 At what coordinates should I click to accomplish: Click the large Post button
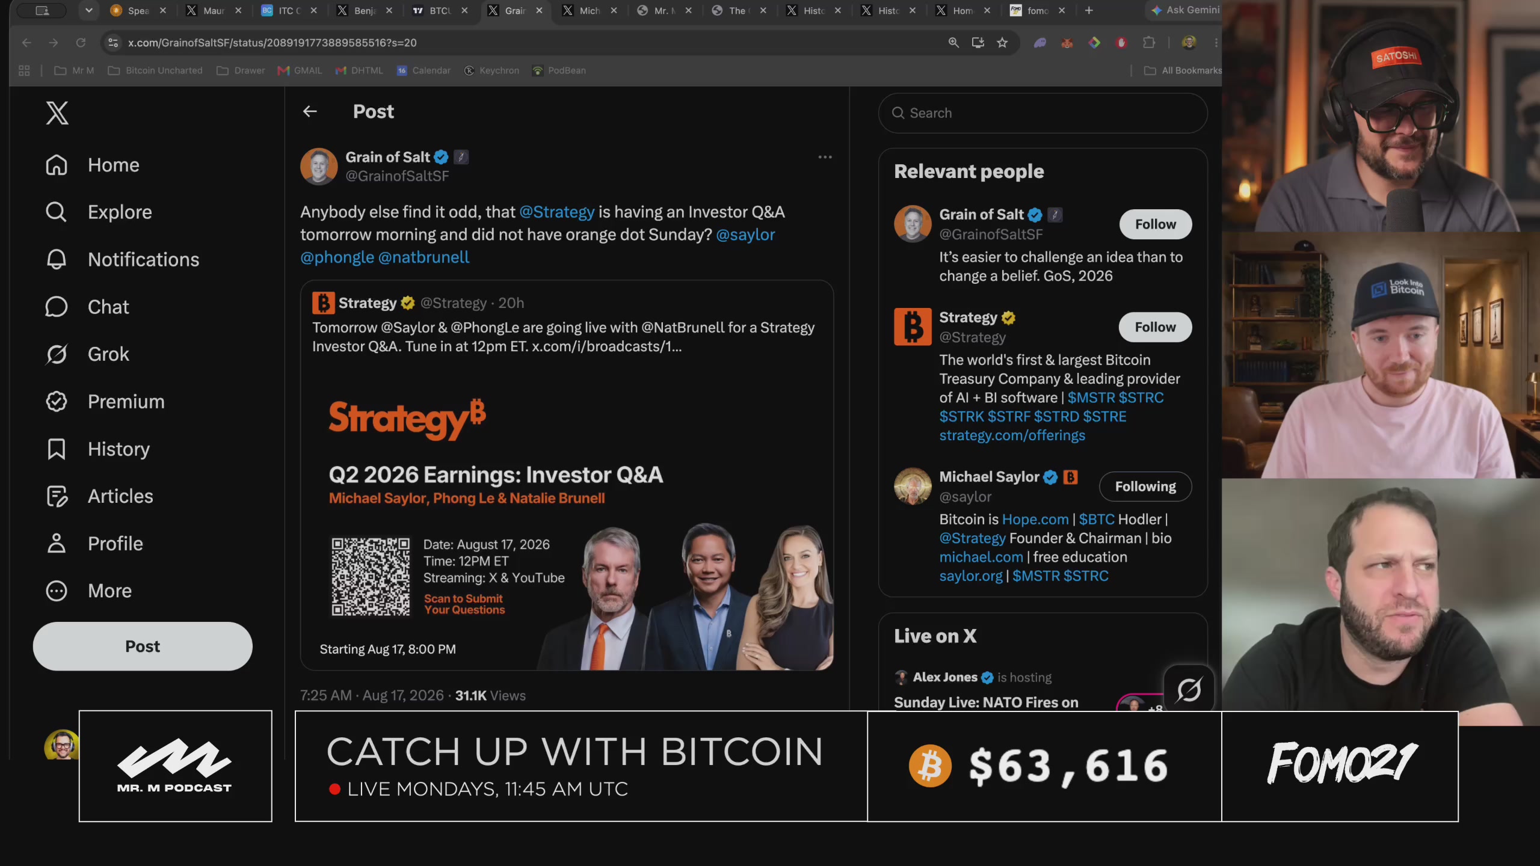tap(143, 646)
